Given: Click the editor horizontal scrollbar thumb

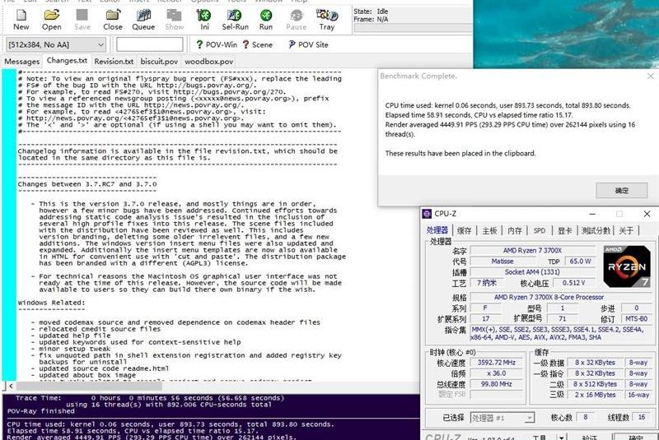Looking at the screenshot, I should pos(89,386).
